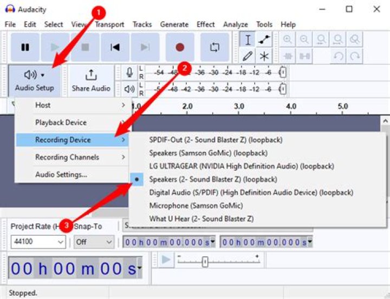The image size is (390, 299).
Task: Select Speakers (2- Sound Blaster Z) loopback
Action: click(x=257, y=180)
